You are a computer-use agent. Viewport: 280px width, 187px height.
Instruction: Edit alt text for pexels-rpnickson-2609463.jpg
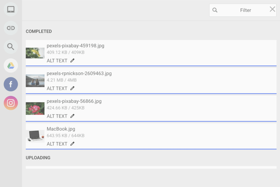click(72, 88)
